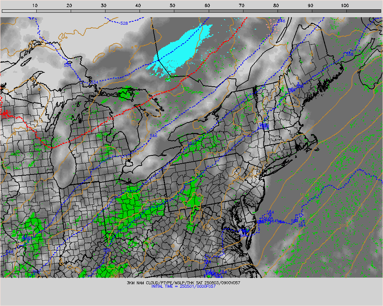Click the legend scale label 20
The image size is (383, 306).
click(x=69, y=5)
